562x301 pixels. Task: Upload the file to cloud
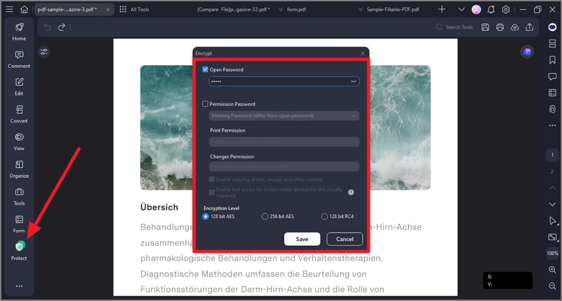point(515,27)
